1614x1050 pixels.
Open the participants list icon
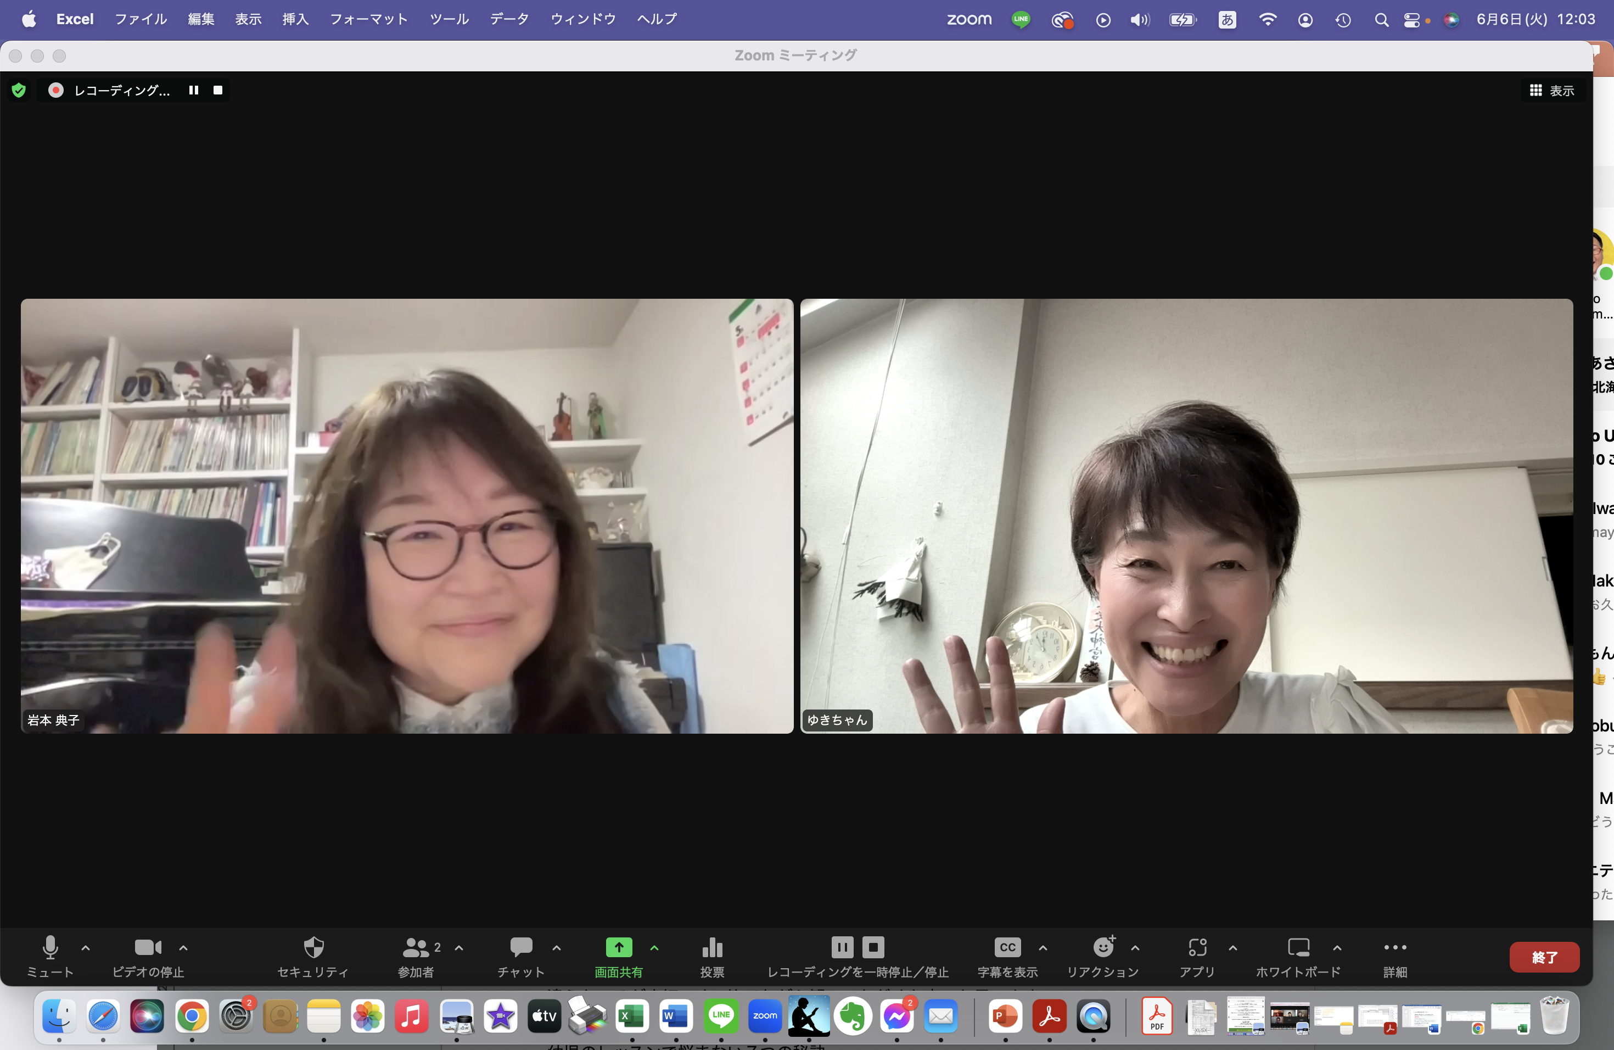415,947
